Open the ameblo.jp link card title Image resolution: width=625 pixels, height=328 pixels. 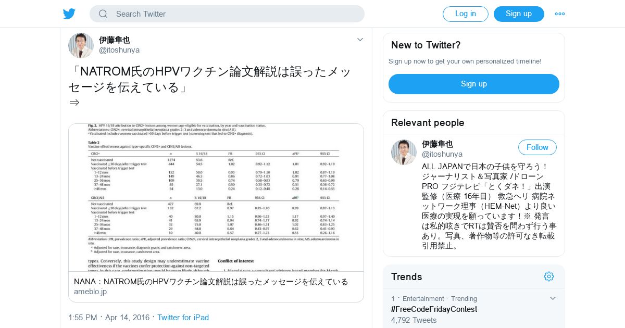pyautogui.click(x=211, y=282)
